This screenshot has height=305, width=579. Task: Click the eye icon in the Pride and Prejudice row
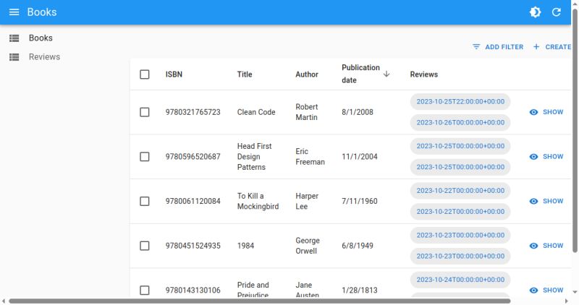point(533,291)
